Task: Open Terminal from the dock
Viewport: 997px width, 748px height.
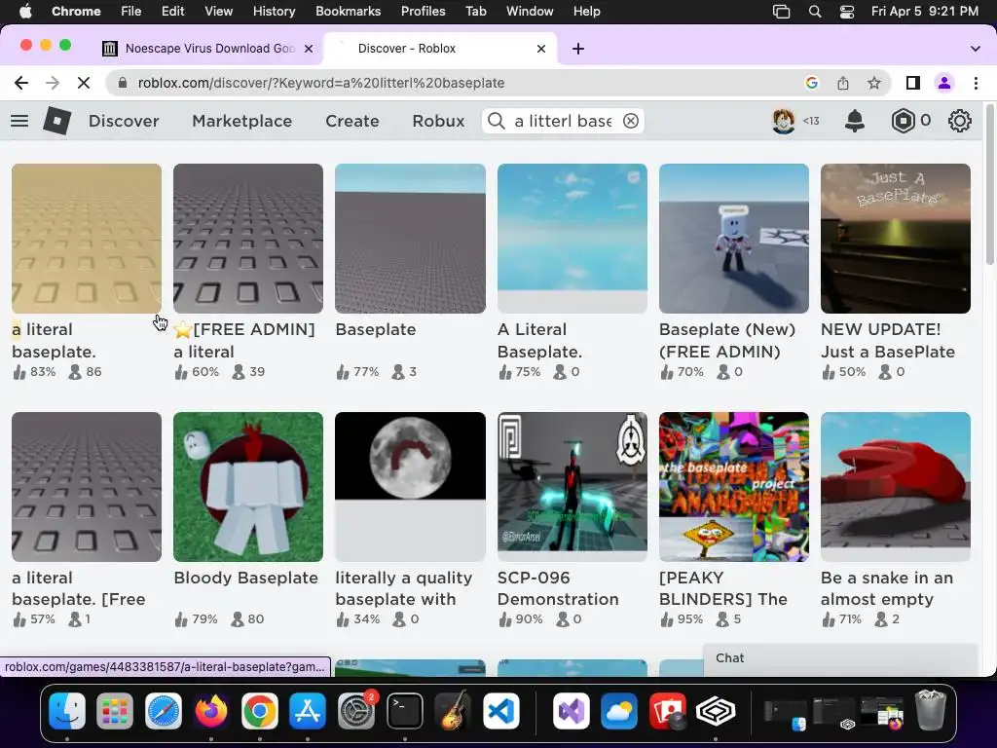Action: point(404,710)
